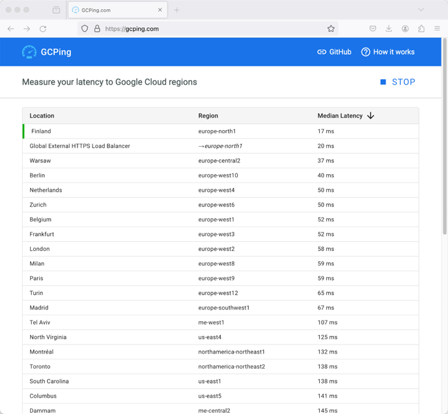Click the 17 ms latency value
Screen dimensions: 448x414
click(326, 131)
